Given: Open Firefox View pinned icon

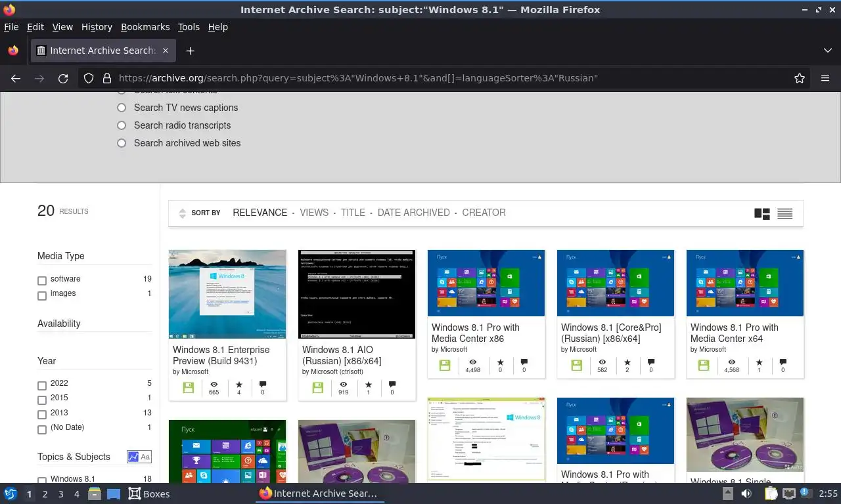Looking at the screenshot, I should (x=13, y=51).
